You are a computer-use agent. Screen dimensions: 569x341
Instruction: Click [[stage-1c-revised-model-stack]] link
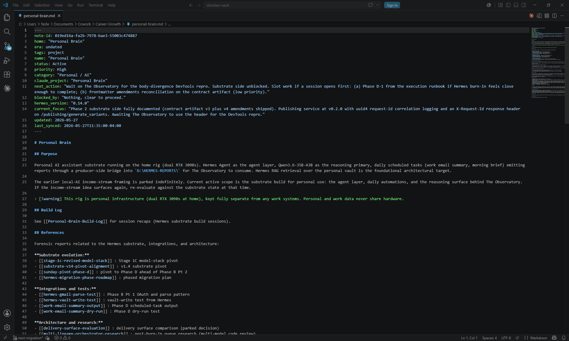pyautogui.click(x=75, y=260)
